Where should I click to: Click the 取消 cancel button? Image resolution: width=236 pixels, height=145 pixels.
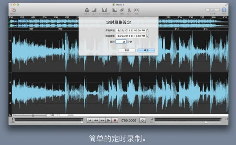pos(127,51)
